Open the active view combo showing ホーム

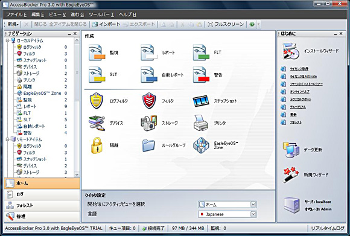pos(227,205)
